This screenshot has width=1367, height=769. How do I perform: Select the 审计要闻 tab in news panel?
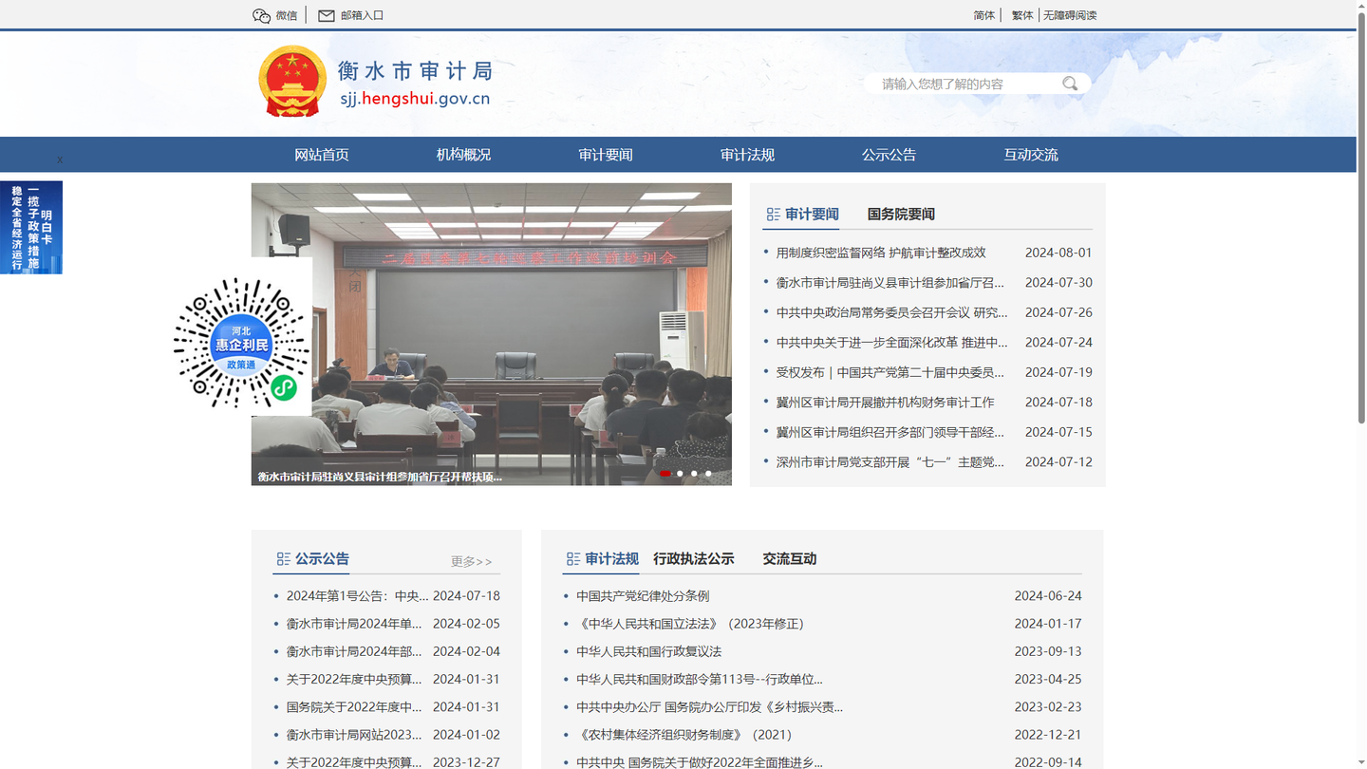pyautogui.click(x=812, y=215)
